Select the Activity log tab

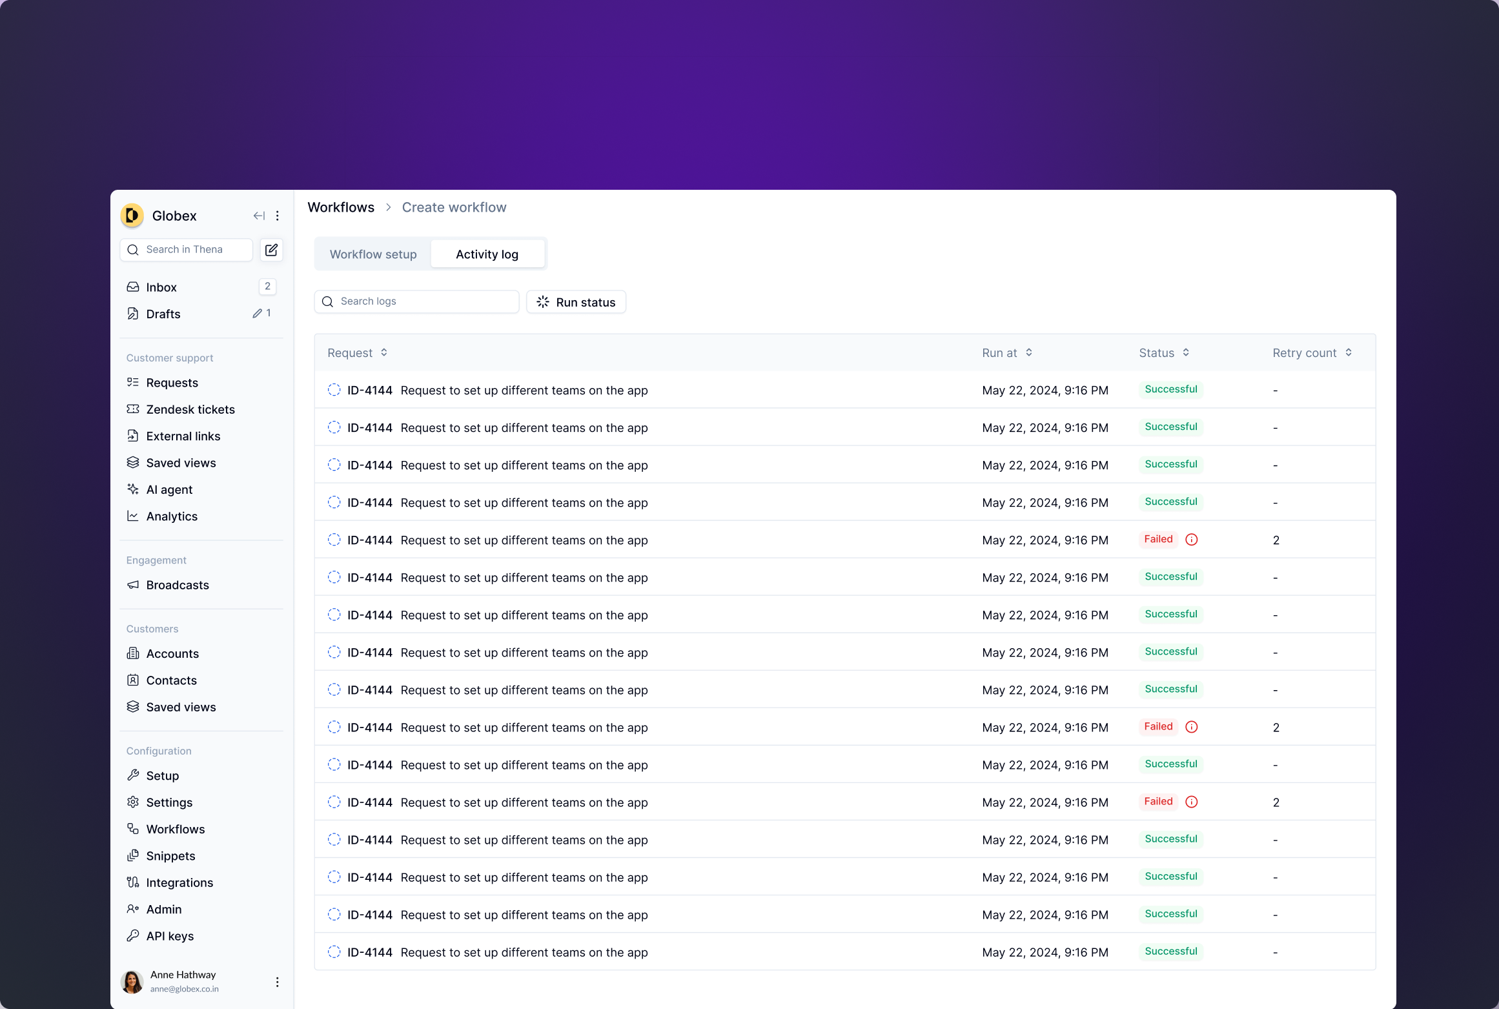coord(487,254)
